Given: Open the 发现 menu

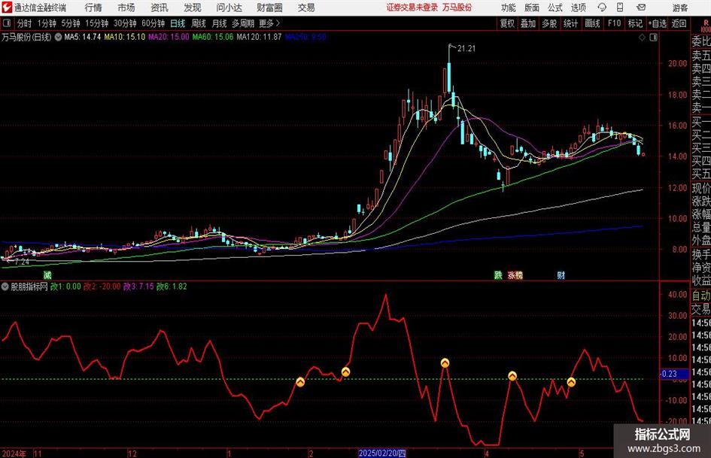Looking at the screenshot, I should [193, 8].
